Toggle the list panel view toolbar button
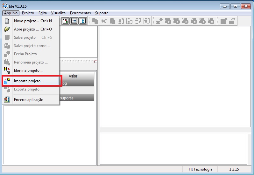The width and height of the screenshot is (254, 175). (74, 21)
